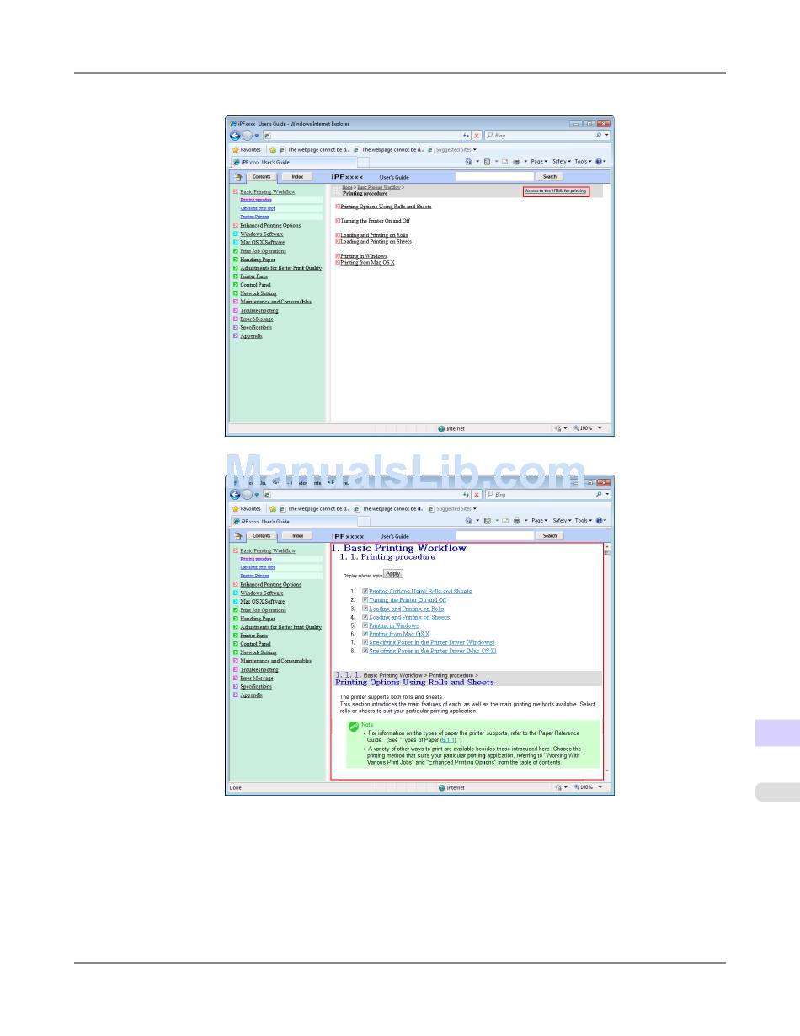Select Contents tab in upper window
Image resolution: width=800 pixels, height=1036 pixels.
pyautogui.click(x=262, y=177)
